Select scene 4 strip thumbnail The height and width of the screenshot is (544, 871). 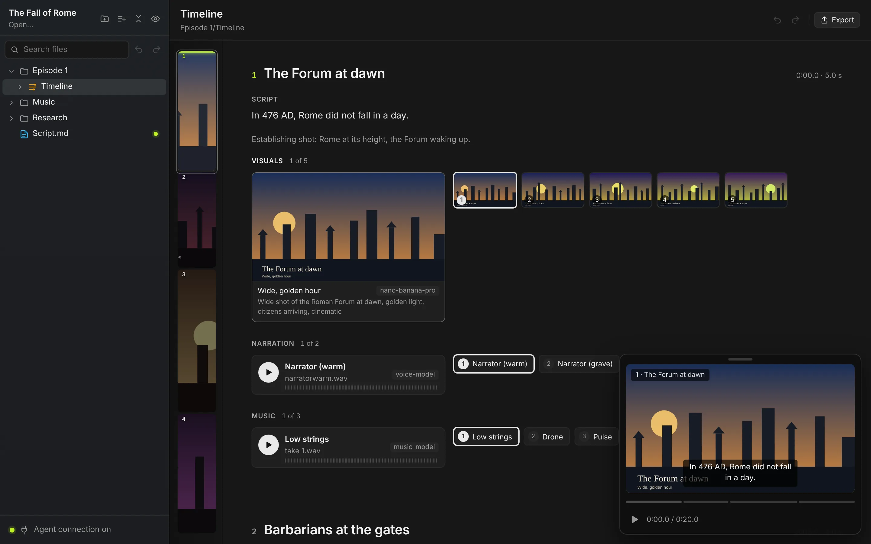click(x=197, y=473)
